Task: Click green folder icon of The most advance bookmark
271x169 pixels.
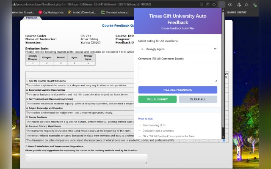Action: 103,12
